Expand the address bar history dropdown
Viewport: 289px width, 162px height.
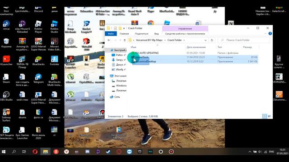pyautogui.click(x=205, y=40)
